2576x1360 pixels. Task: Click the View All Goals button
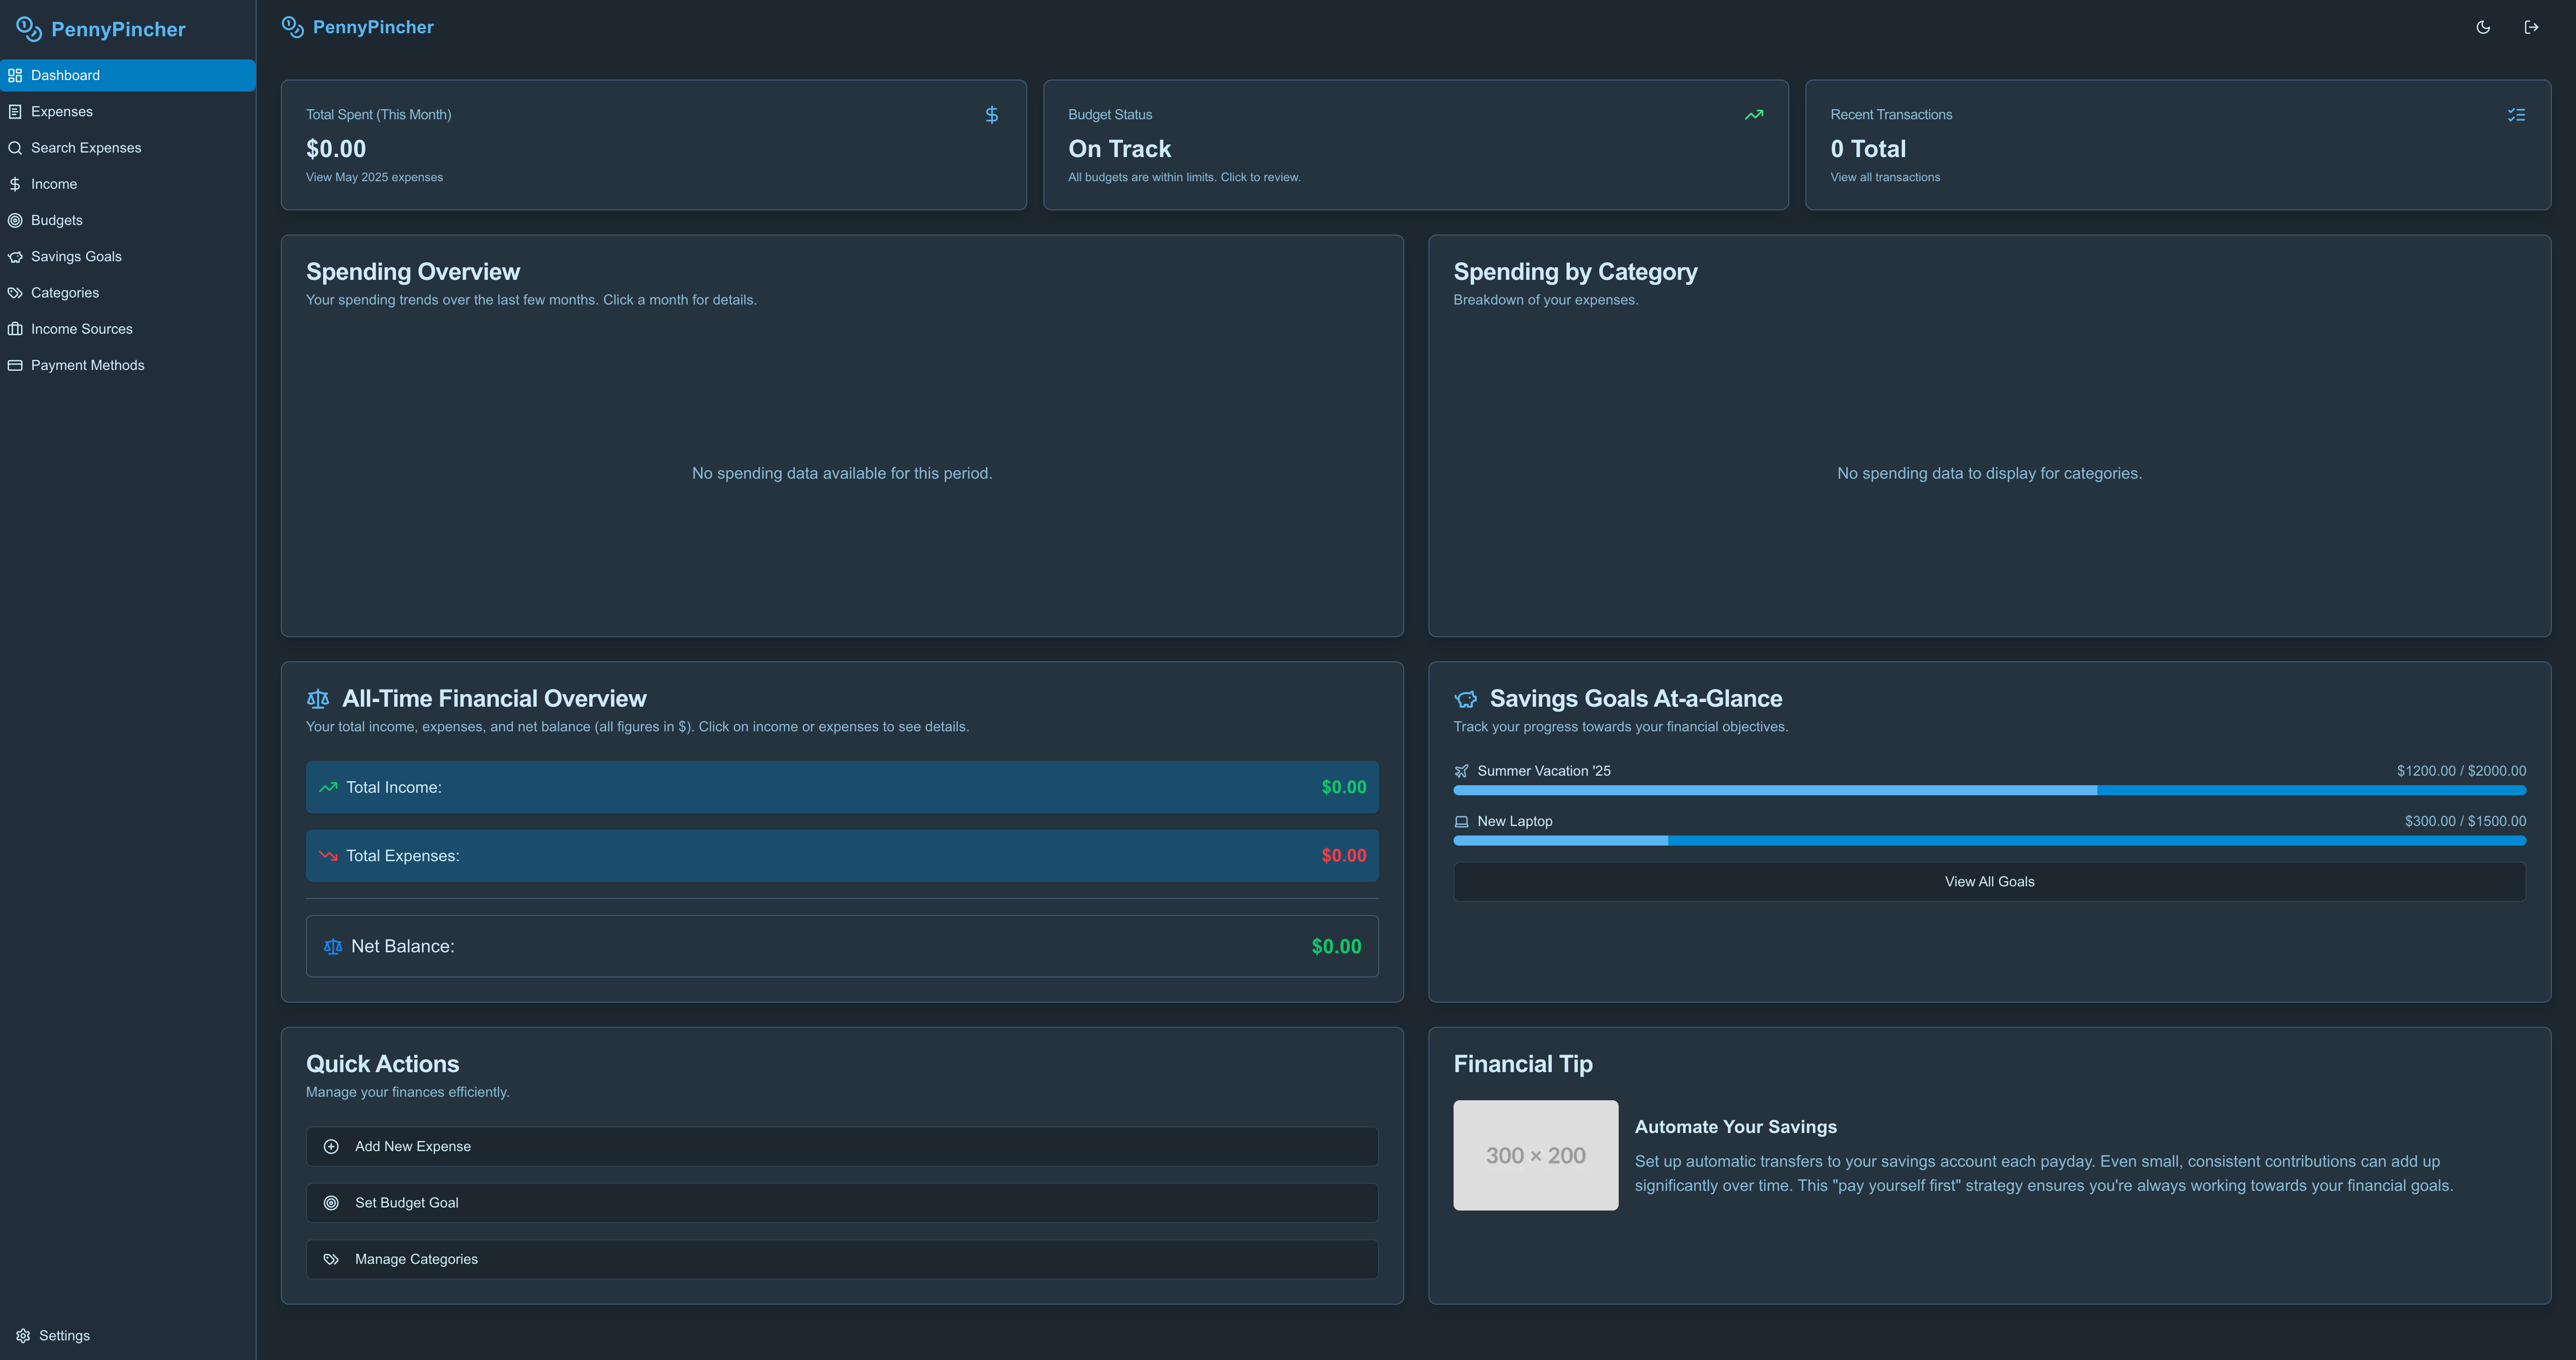pyautogui.click(x=1990, y=881)
